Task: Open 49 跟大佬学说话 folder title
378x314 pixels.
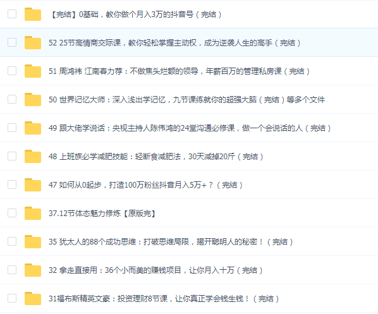Action: pyautogui.click(x=190, y=128)
